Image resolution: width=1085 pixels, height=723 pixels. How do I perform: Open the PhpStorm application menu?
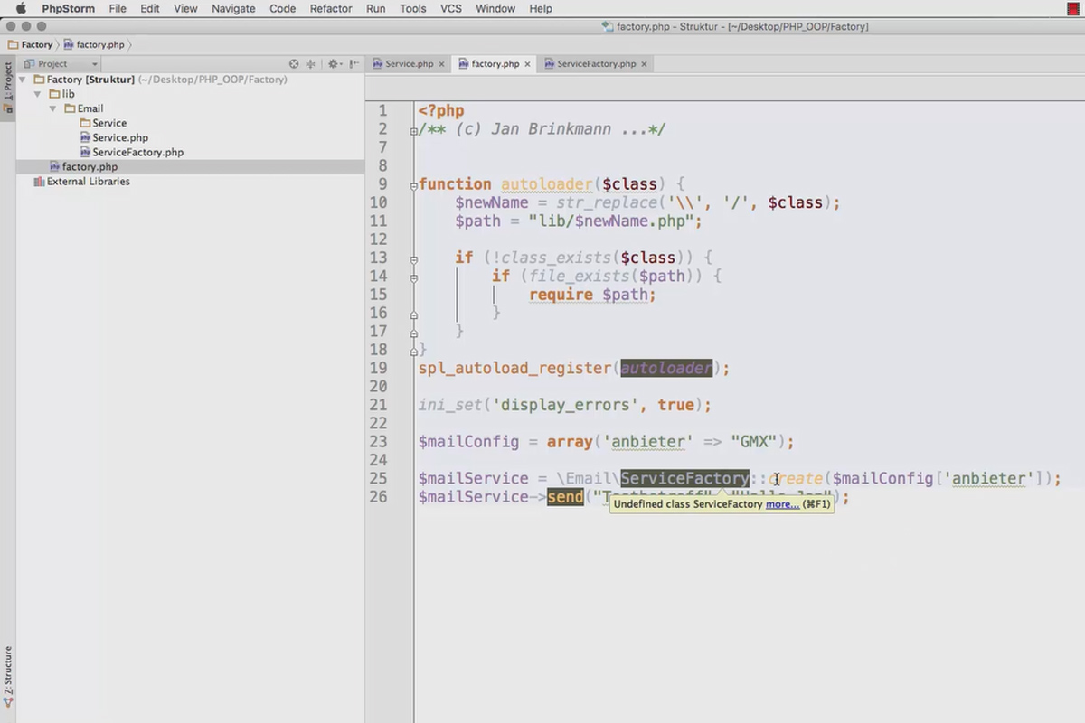(x=69, y=8)
